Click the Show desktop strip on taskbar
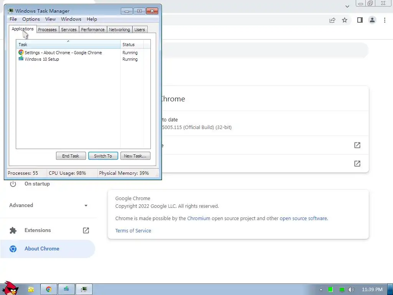The height and width of the screenshot is (295, 393). tap(390, 290)
